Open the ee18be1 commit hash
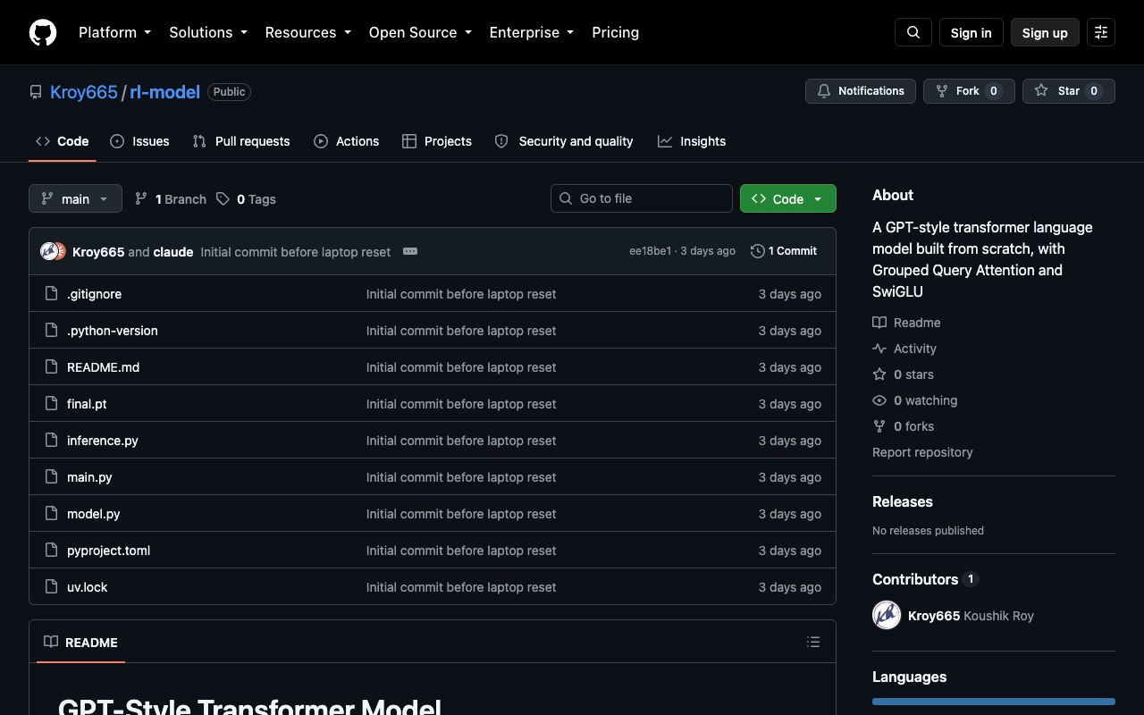 [650, 251]
